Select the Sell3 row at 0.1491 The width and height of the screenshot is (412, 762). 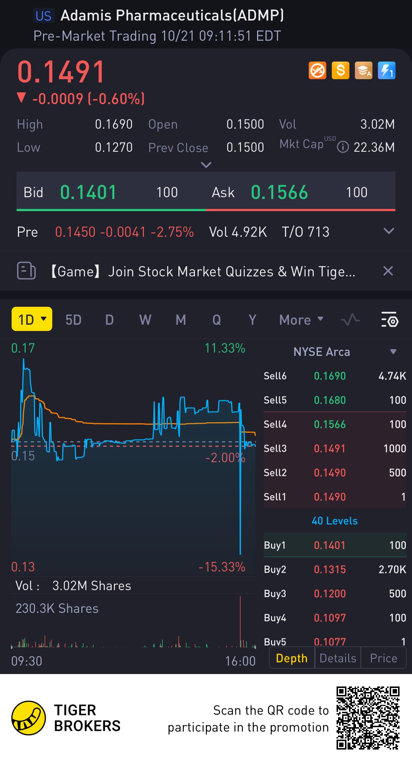tap(335, 448)
